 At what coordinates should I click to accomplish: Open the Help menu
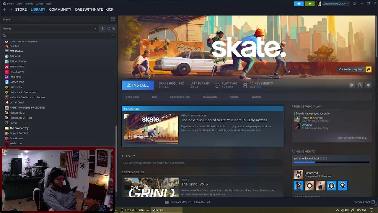click(x=48, y=4)
